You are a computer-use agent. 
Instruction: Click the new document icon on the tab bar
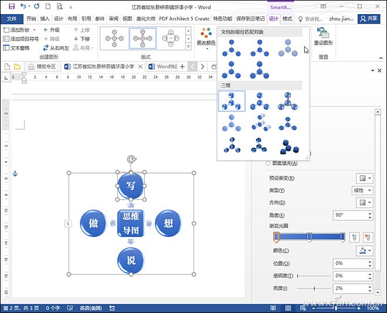(7, 67)
